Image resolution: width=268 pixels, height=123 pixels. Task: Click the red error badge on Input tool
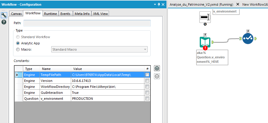coord(205,48)
